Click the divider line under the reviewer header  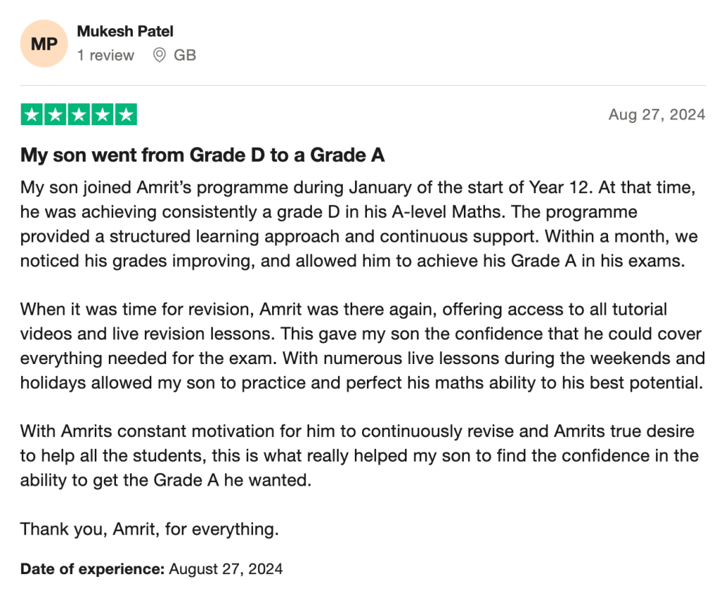363,86
